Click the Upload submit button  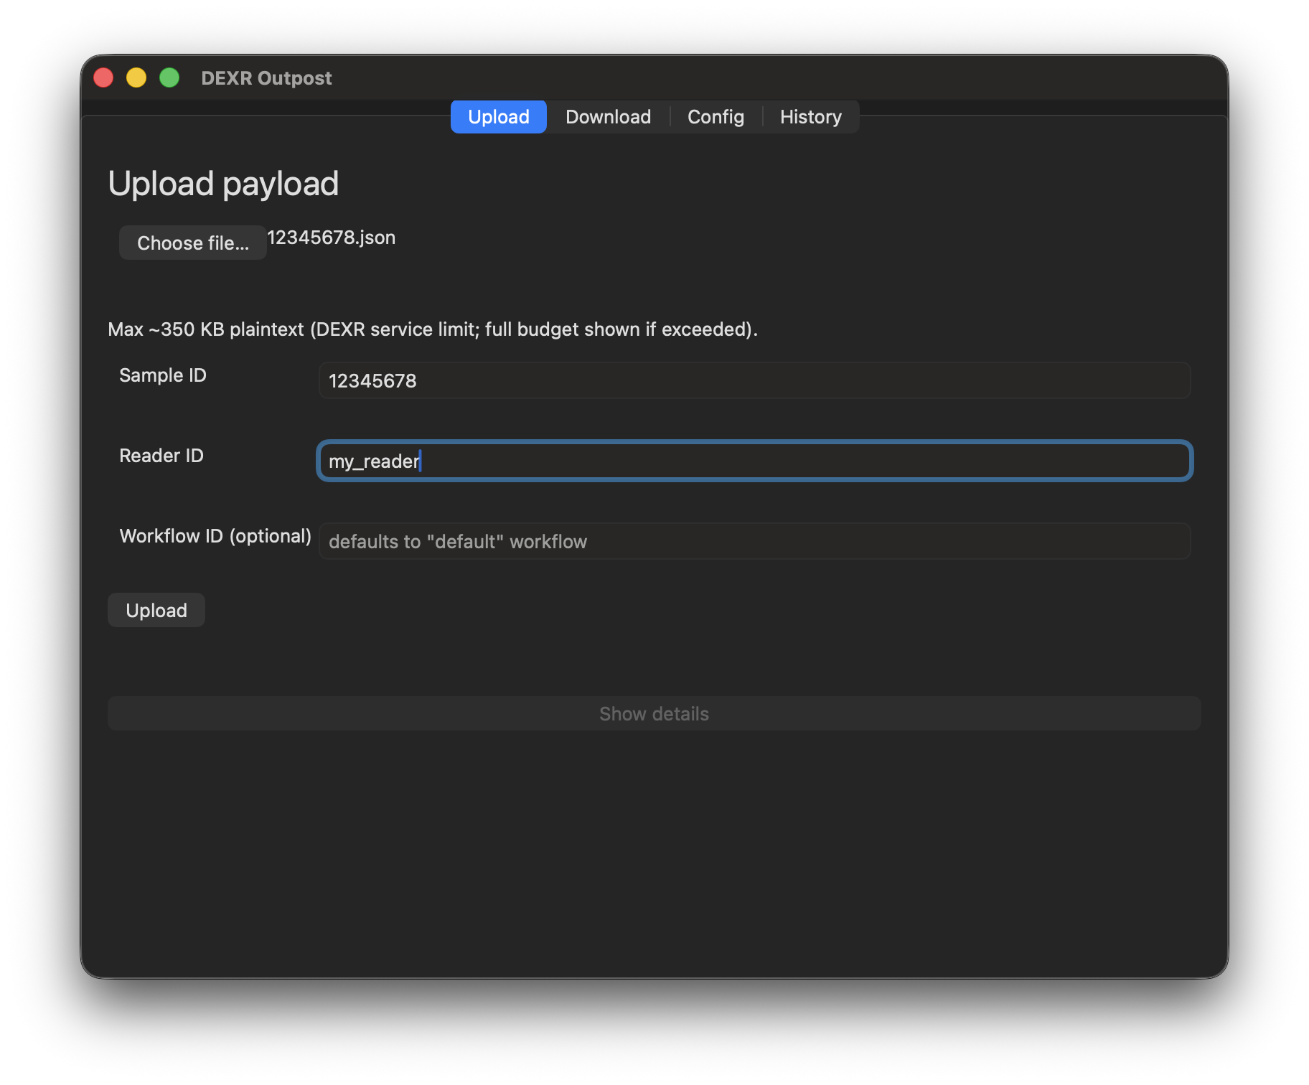(x=156, y=611)
